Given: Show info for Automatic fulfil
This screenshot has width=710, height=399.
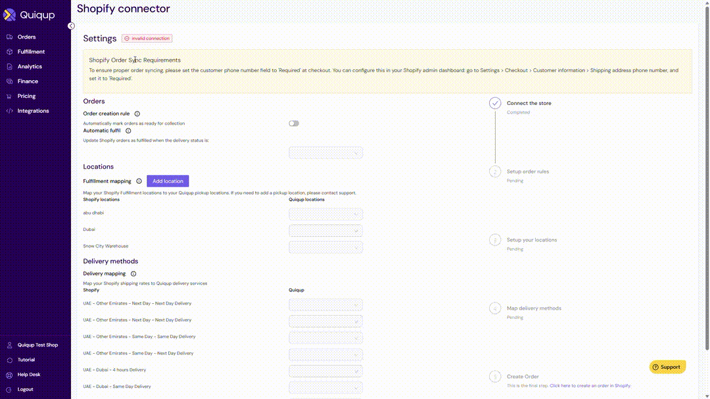Looking at the screenshot, I should [128, 131].
